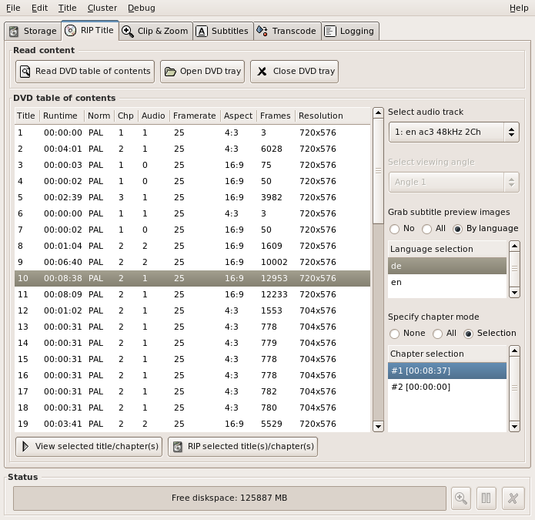Click DVD table scrollbar down arrow
Screen dimensions: 535x520
[378, 427]
